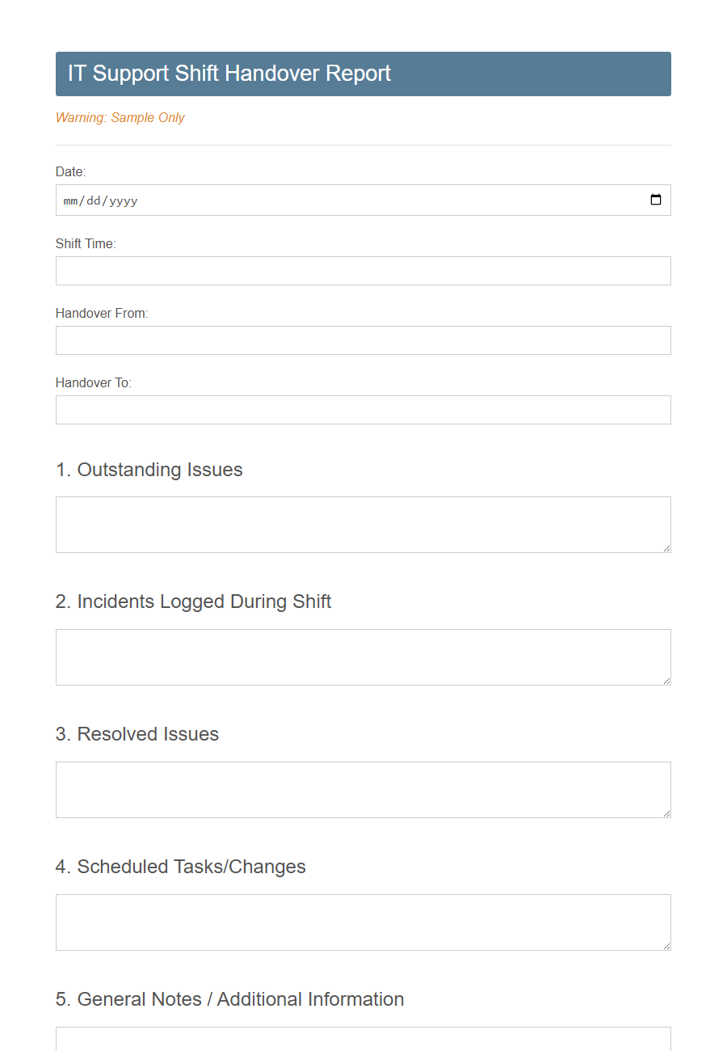727x1051 pixels.
Task: Click the heading 5. General Notes / Additional Information
Action: [229, 999]
